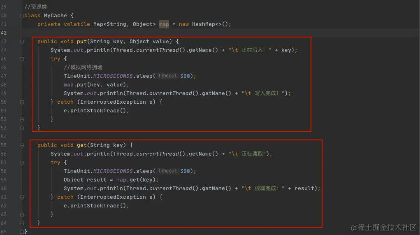Click the 'put' method name on line 43

click(x=82, y=42)
